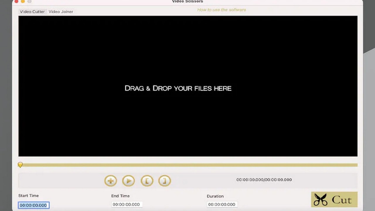
Task: Click the Video Scissors window title bar
Action: 187,1
